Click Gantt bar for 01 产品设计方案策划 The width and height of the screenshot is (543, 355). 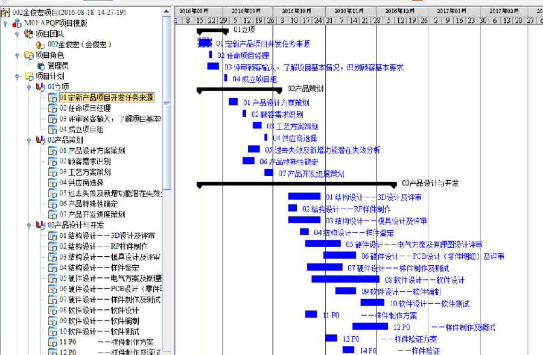233,102
